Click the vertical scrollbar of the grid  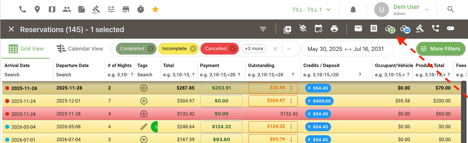[x=464, y=112]
